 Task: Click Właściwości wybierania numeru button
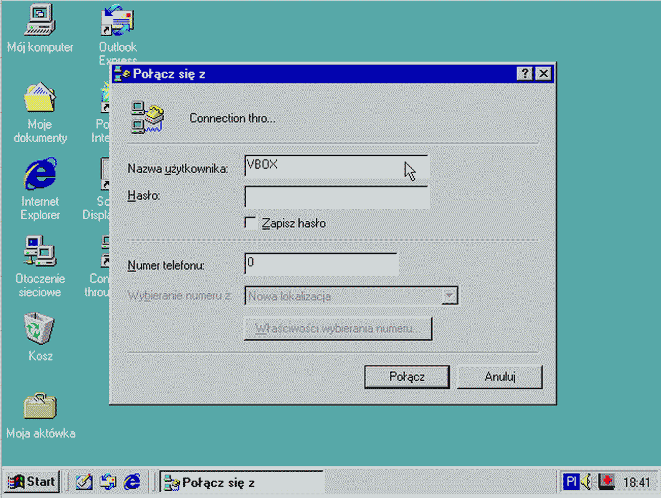click(x=338, y=328)
